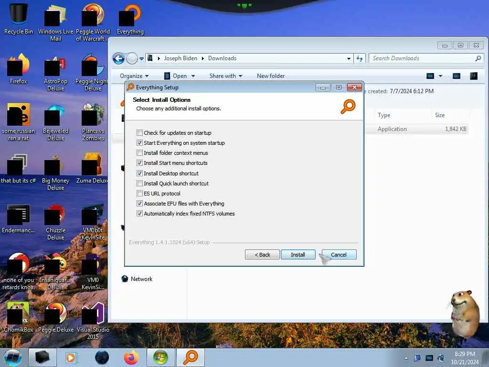Cancel the Everything setup

(339, 255)
